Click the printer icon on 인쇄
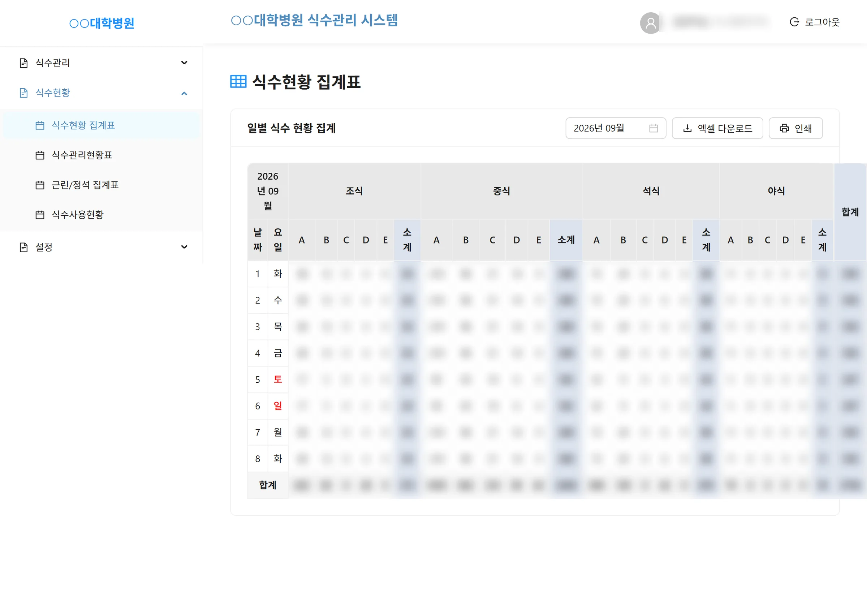 (784, 128)
